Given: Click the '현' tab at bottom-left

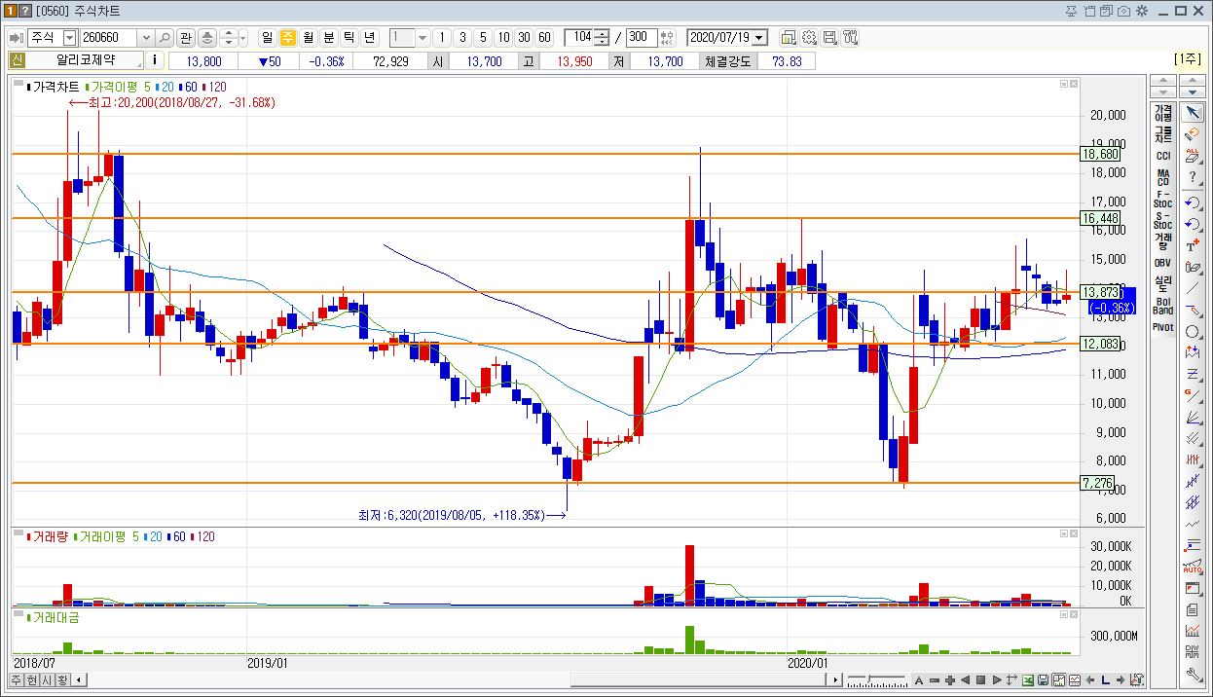Looking at the screenshot, I should pos(32,679).
